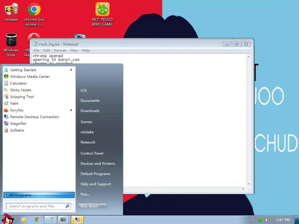Open Control Panel from the Start menu
The image size is (299, 224).
pos(92,153)
